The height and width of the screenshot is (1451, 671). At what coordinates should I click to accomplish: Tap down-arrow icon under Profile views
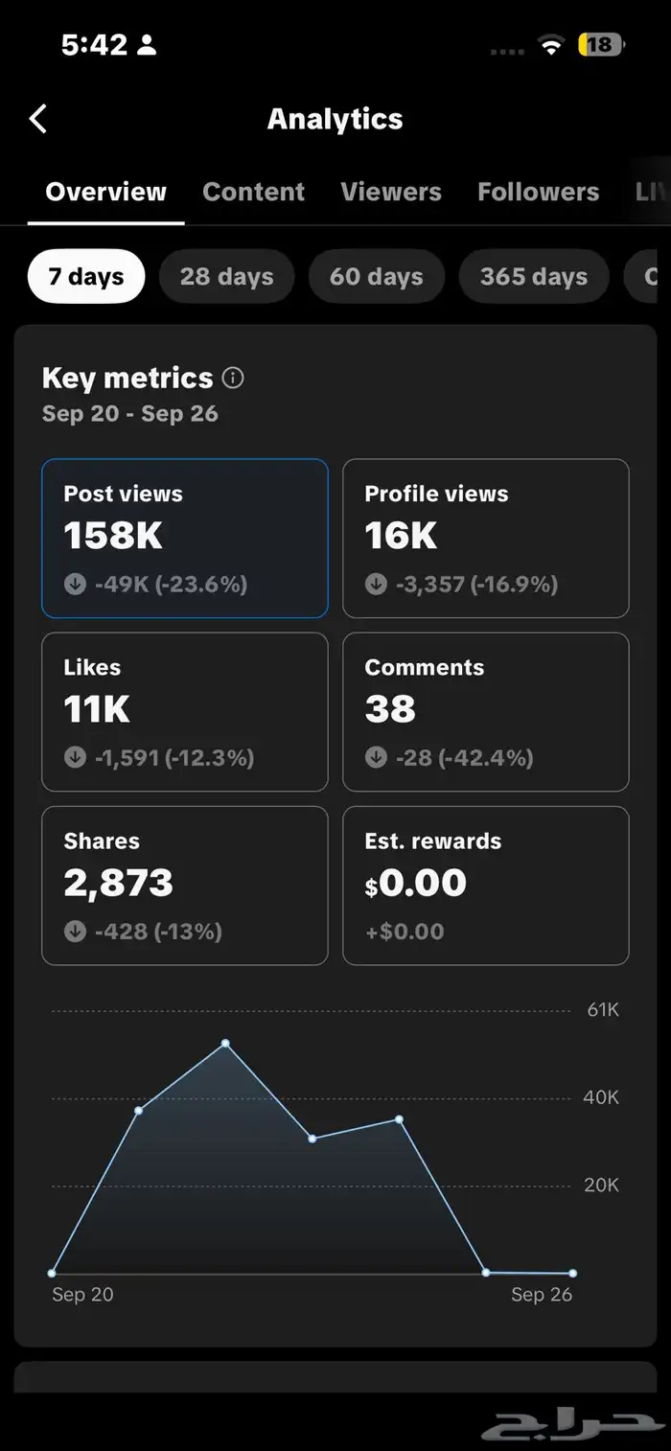[376, 585]
